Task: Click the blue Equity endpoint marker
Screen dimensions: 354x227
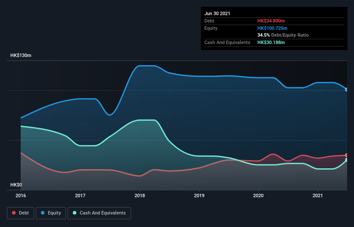Action: pyautogui.click(x=347, y=90)
